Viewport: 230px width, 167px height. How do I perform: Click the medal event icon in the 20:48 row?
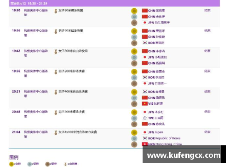pos(56,113)
